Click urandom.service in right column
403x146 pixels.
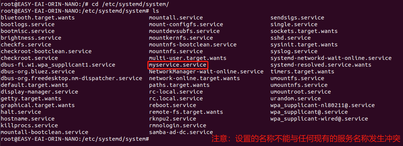tap(296, 98)
